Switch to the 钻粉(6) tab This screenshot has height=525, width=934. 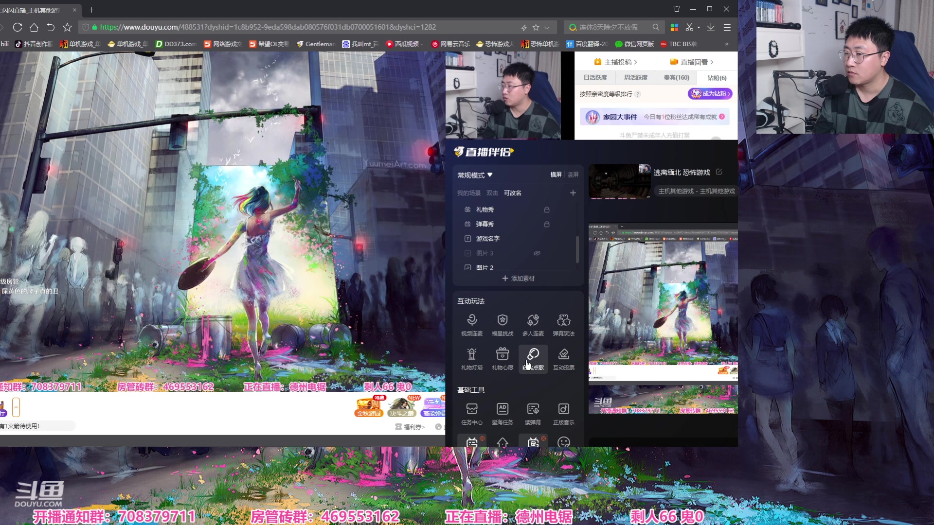click(x=717, y=78)
